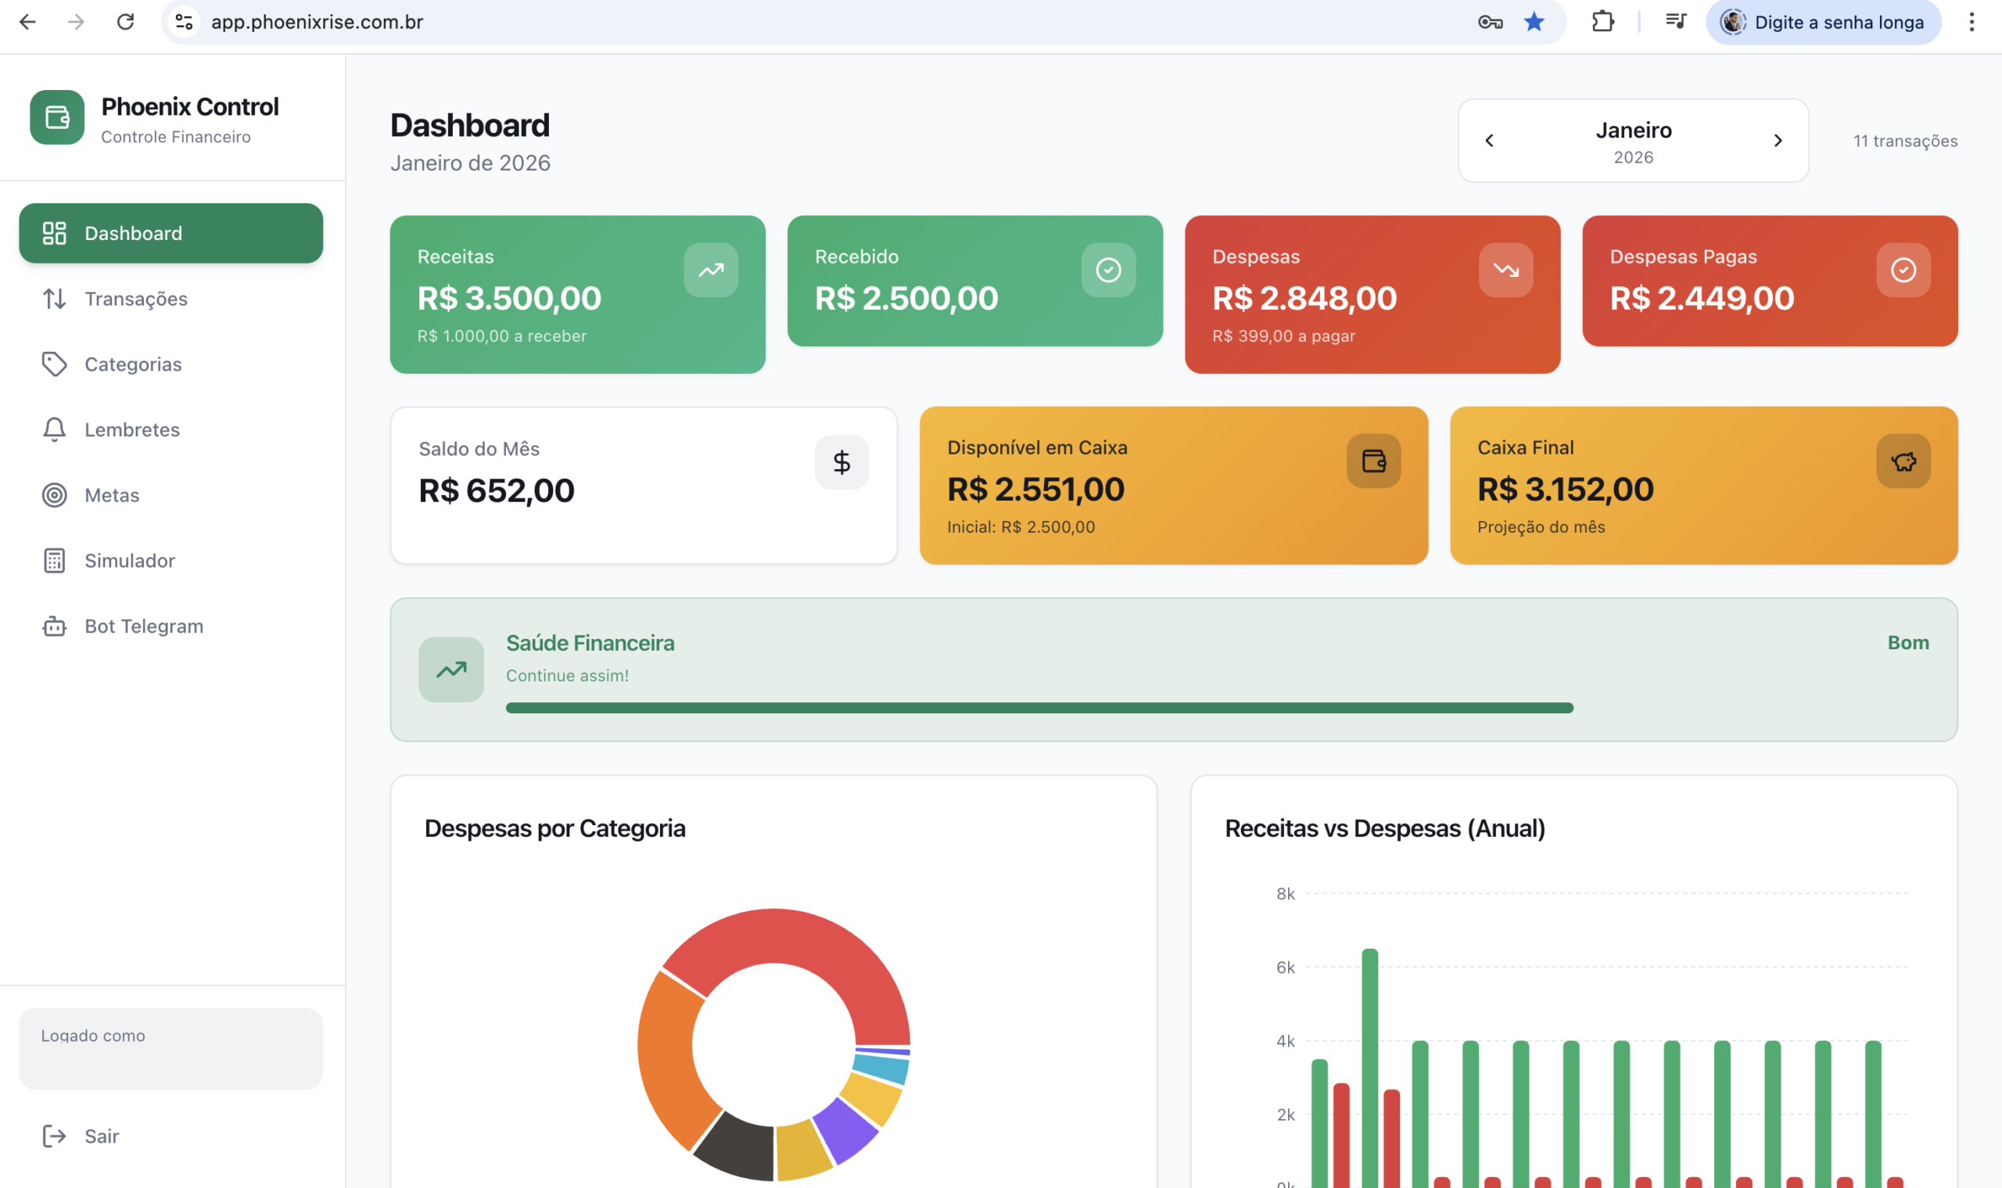Click the Bom health status label
This screenshot has height=1188, width=2002.
pos(1907,643)
